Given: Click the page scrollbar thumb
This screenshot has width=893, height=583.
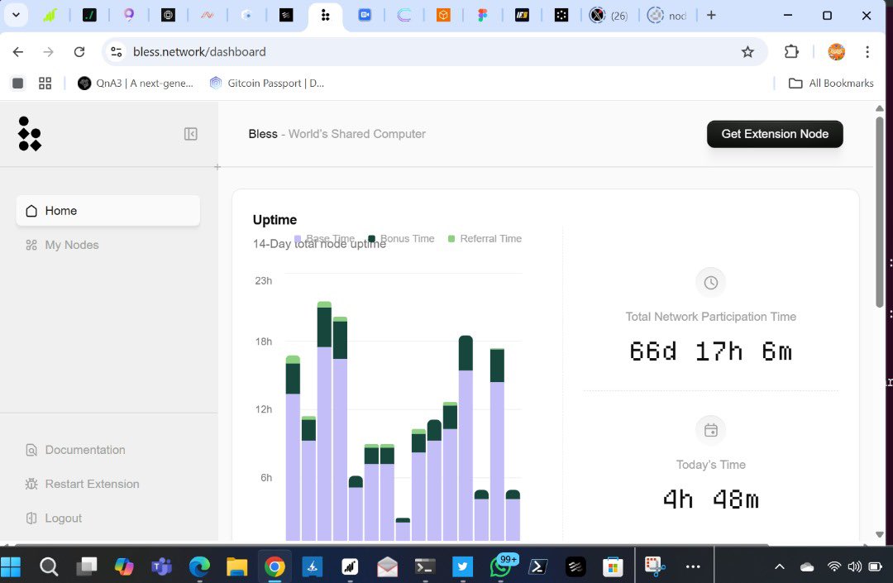Looking at the screenshot, I should tap(879, 211).
